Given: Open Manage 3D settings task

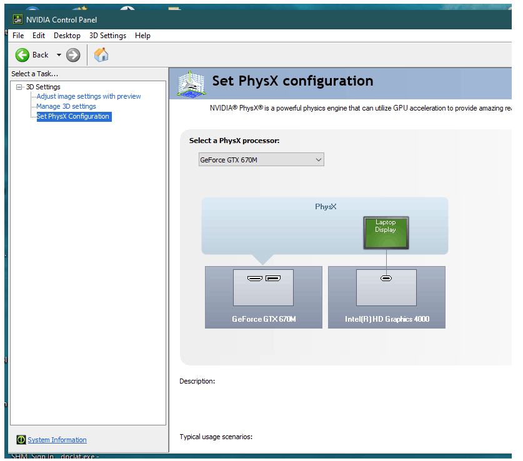Looking at the screenshot, I should tap(66, 106).
